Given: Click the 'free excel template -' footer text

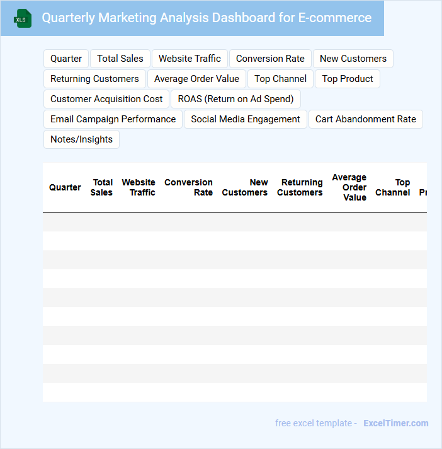Looking at the screenshot, I should (x=316, y=423).
